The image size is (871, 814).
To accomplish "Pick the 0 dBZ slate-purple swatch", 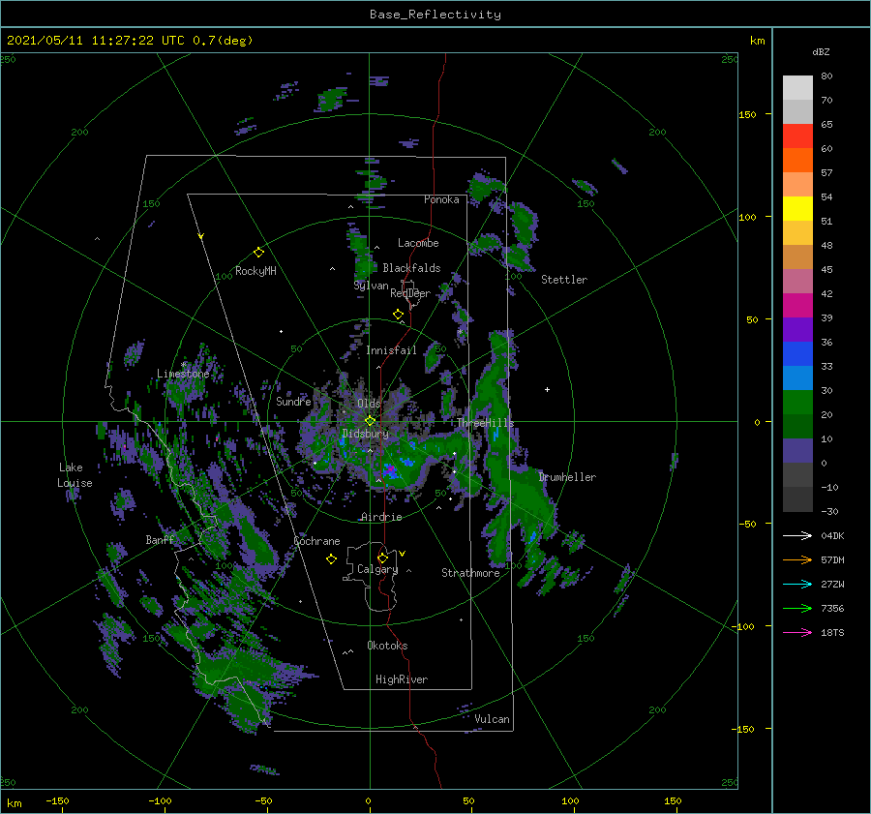I will (x=797, y=451).
